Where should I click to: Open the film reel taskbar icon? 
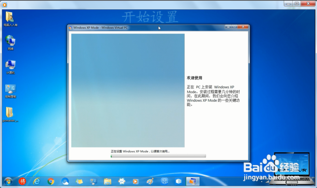pyautogui.click(x=164, y=181)
